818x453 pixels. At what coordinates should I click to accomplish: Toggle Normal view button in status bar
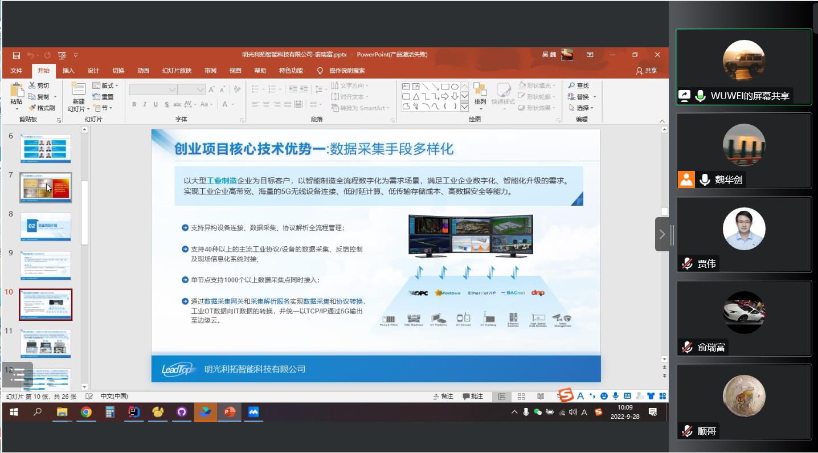(502, 397)
